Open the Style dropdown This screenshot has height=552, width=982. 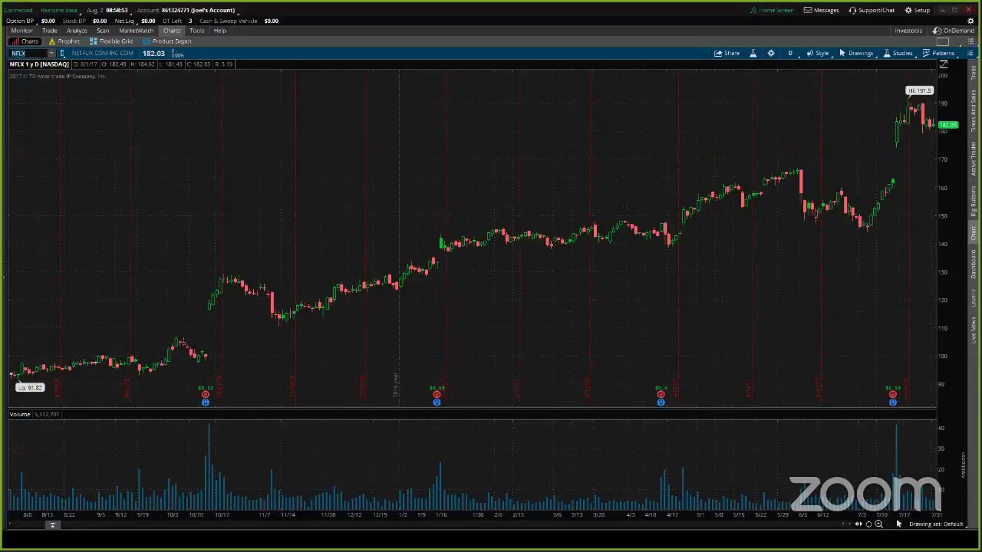tap(818, 53)
